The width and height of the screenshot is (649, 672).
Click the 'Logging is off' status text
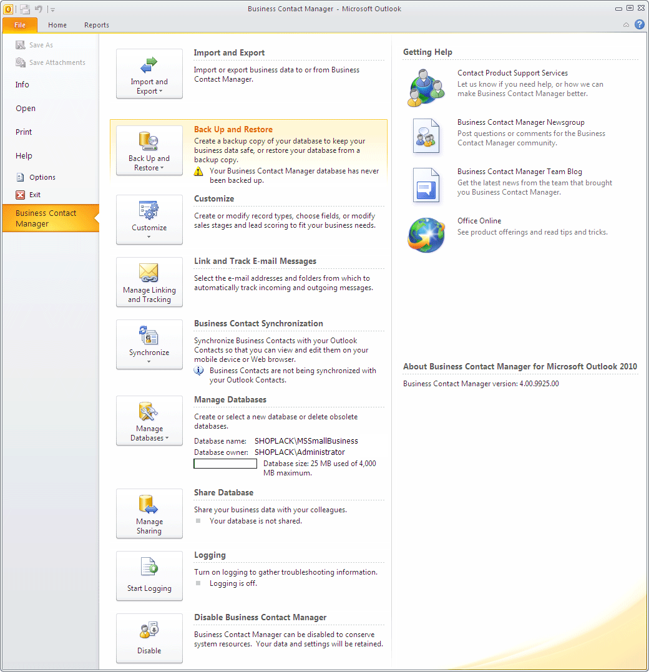[x=233, y=583]
